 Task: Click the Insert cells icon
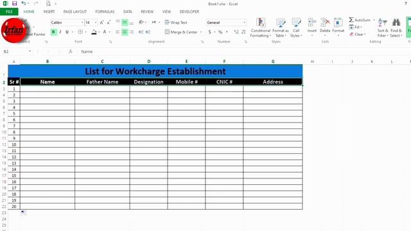(x=312, y=23)
